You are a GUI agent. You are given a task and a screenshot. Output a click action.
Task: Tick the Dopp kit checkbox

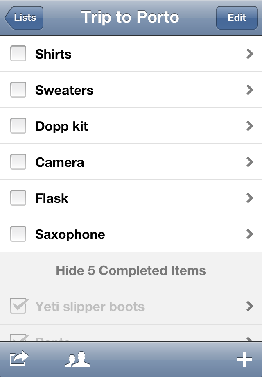pyautogui.click(x=18, y=126)
